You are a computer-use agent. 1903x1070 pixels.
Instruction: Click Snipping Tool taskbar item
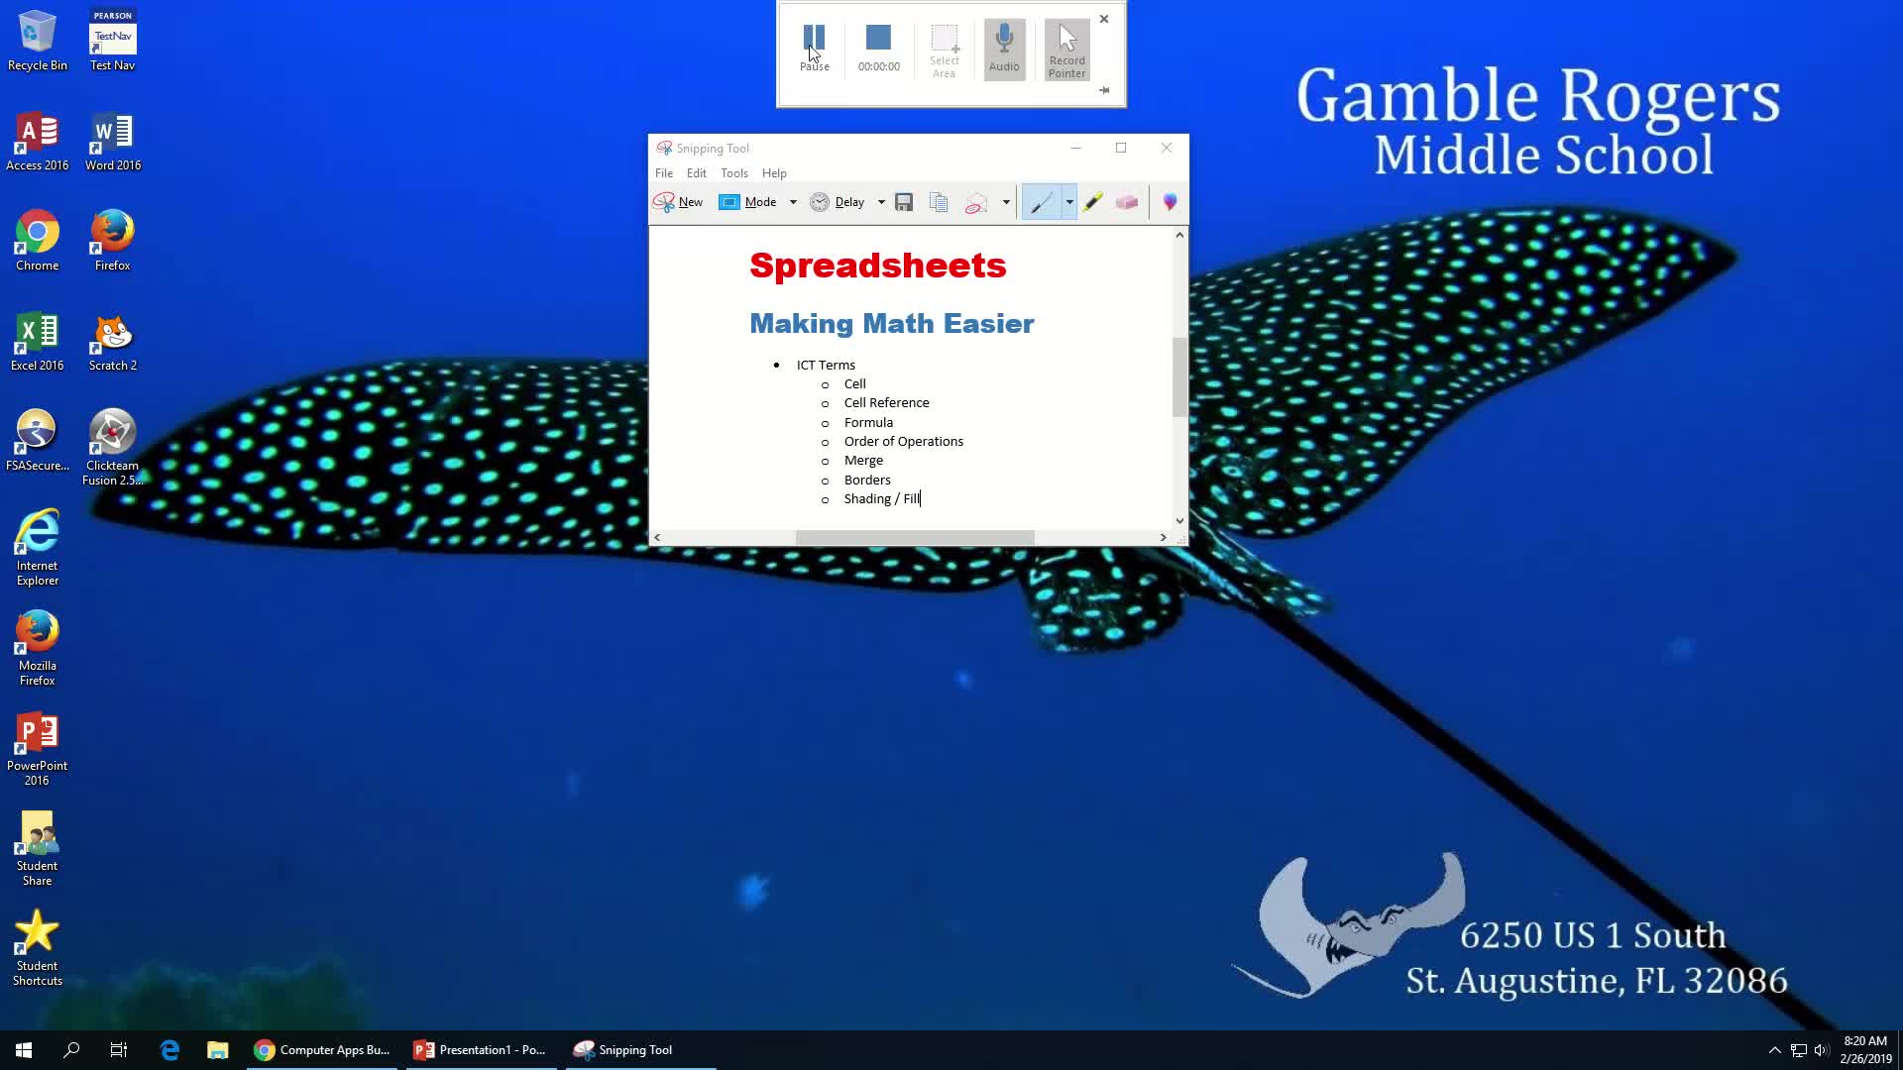(640, 1050)
